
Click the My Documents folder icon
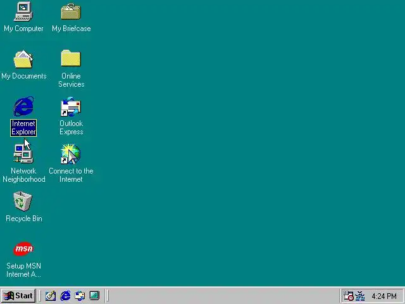pyautogui.click(x=23, y=59)
